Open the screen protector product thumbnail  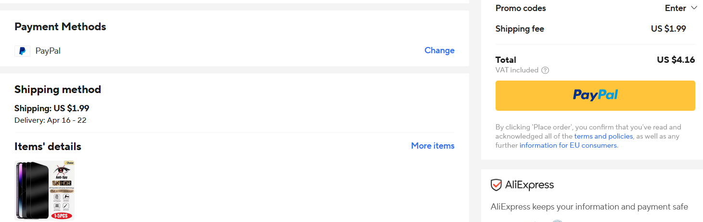tap(45, 190)
